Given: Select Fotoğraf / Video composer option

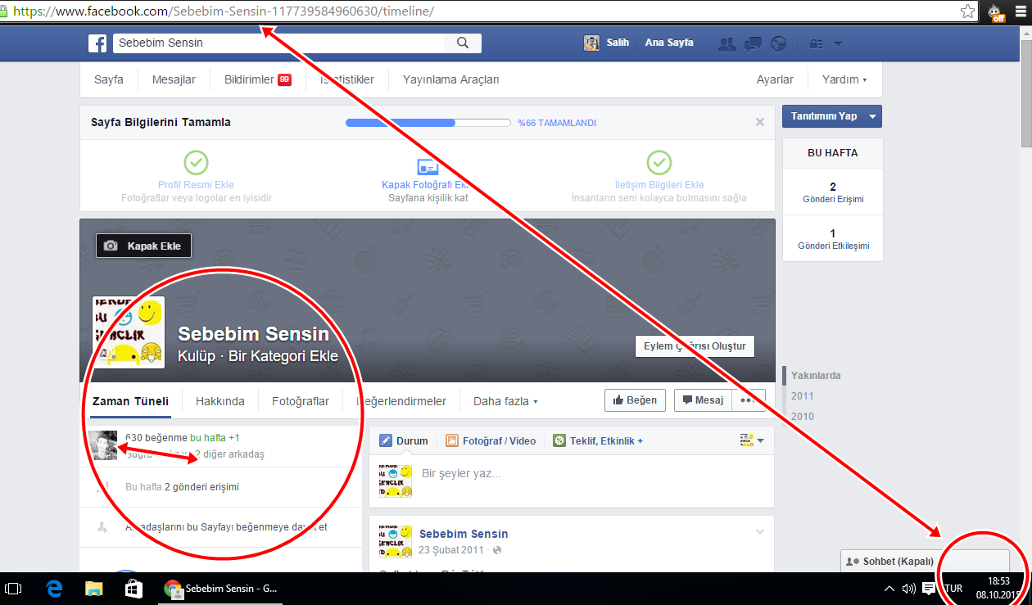Looking at the screenshot, I should point(491,440).
